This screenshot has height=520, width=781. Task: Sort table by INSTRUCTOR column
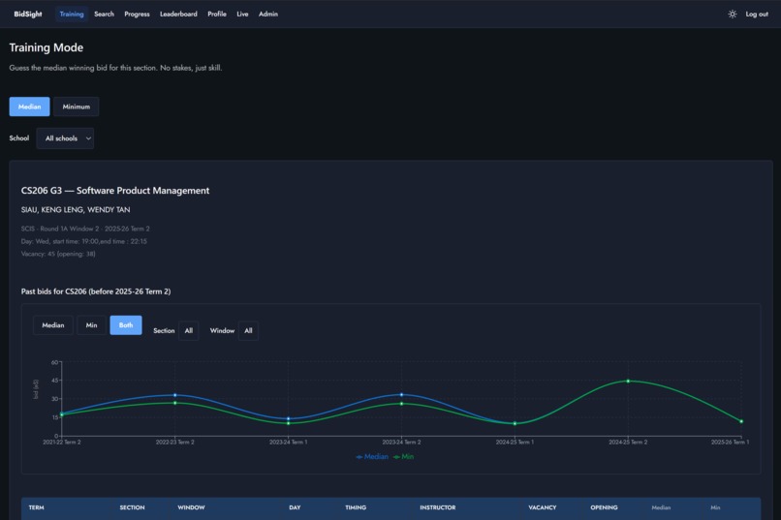click(x=437, y=507)
